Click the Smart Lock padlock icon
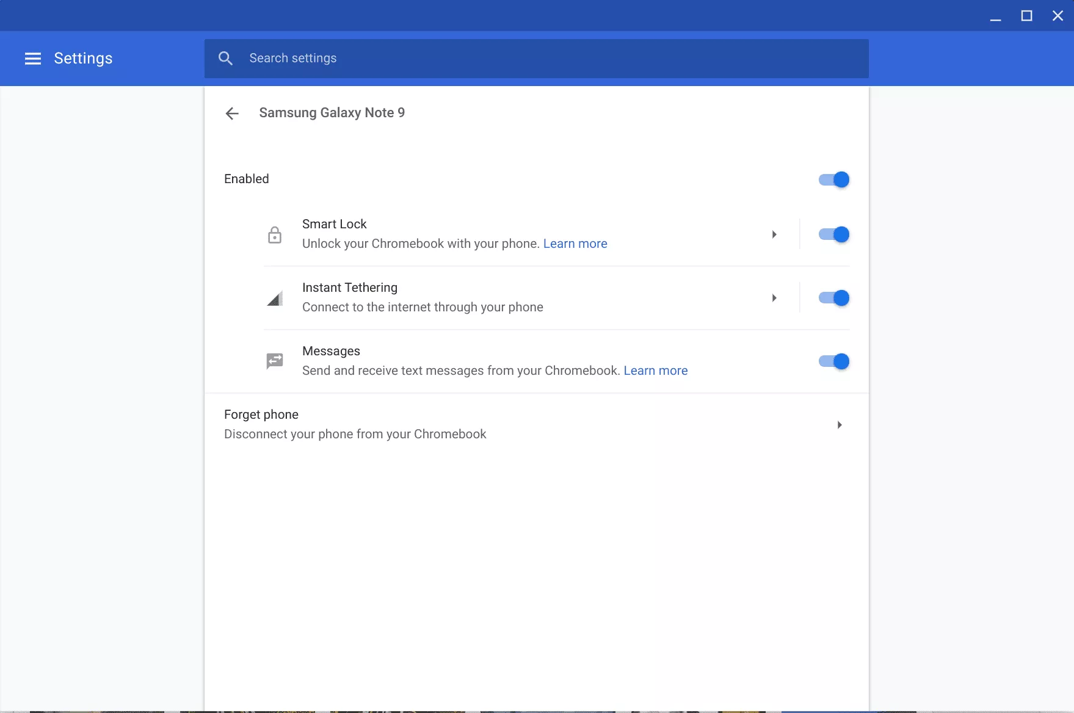The image size is (1074, 713). point(275,235)
